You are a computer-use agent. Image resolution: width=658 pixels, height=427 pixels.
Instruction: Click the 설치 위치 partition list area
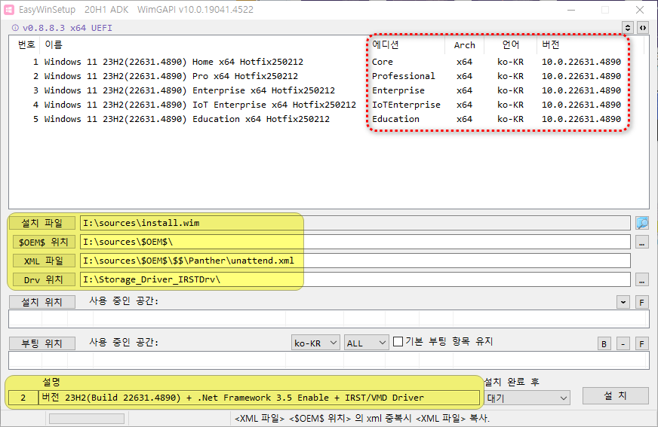click(328, 319)
